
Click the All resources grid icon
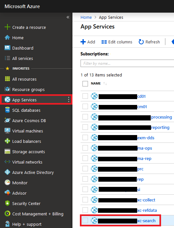tap(7, 79)
